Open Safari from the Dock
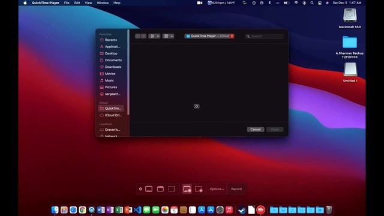This screenshot has width=384, height=216. [x=73, y=210]
